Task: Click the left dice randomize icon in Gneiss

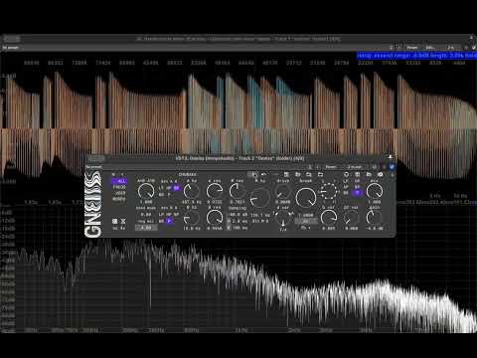Action: (114, 221)
